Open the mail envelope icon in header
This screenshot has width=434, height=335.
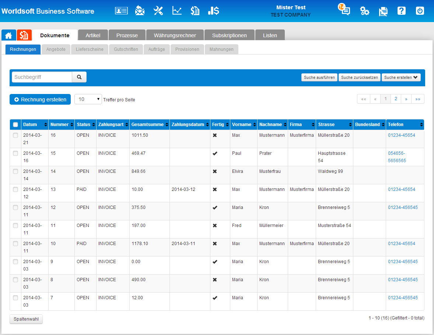140,11
